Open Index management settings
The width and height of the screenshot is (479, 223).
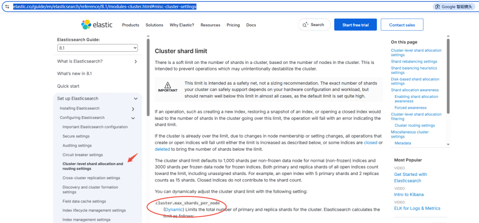86,220
